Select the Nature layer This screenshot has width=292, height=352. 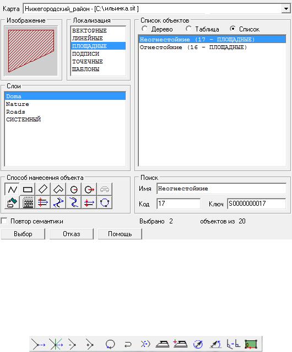click(65, 104)
